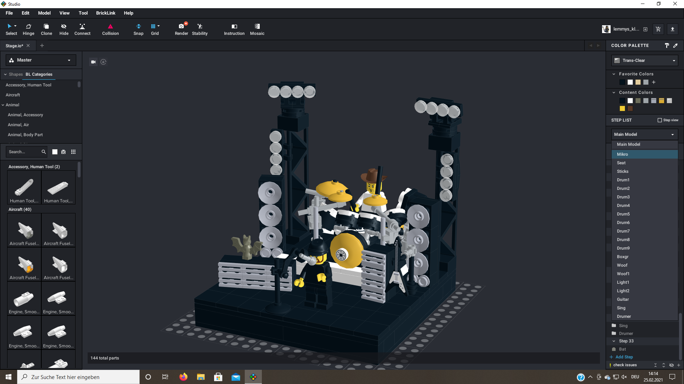Open the Master palette dropdown

[x=41, y=60]
